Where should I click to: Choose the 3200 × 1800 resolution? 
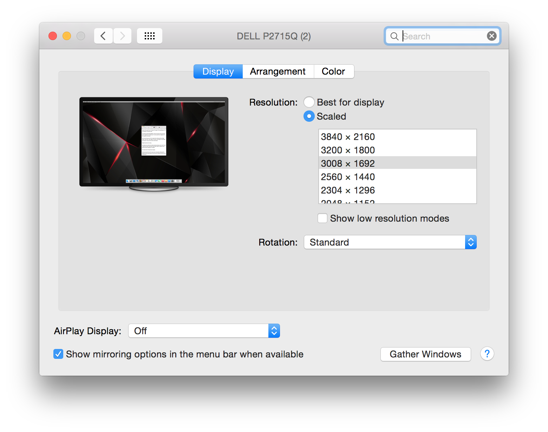(397, 150)
